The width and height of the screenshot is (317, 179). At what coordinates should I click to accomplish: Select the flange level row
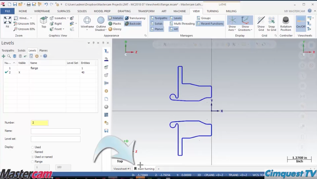coord(50,68)
